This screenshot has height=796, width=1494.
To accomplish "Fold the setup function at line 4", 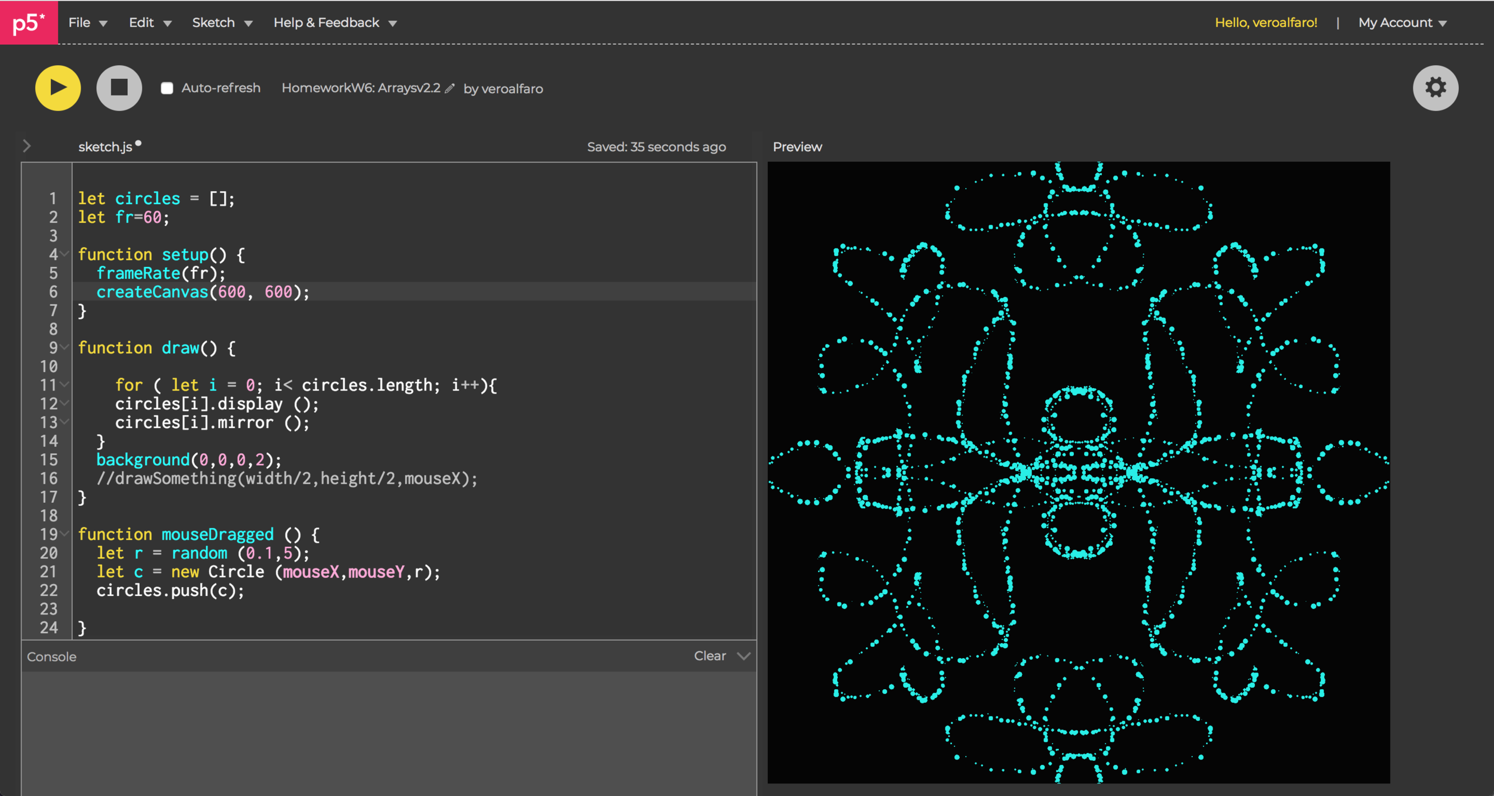I will coord(65,254).
